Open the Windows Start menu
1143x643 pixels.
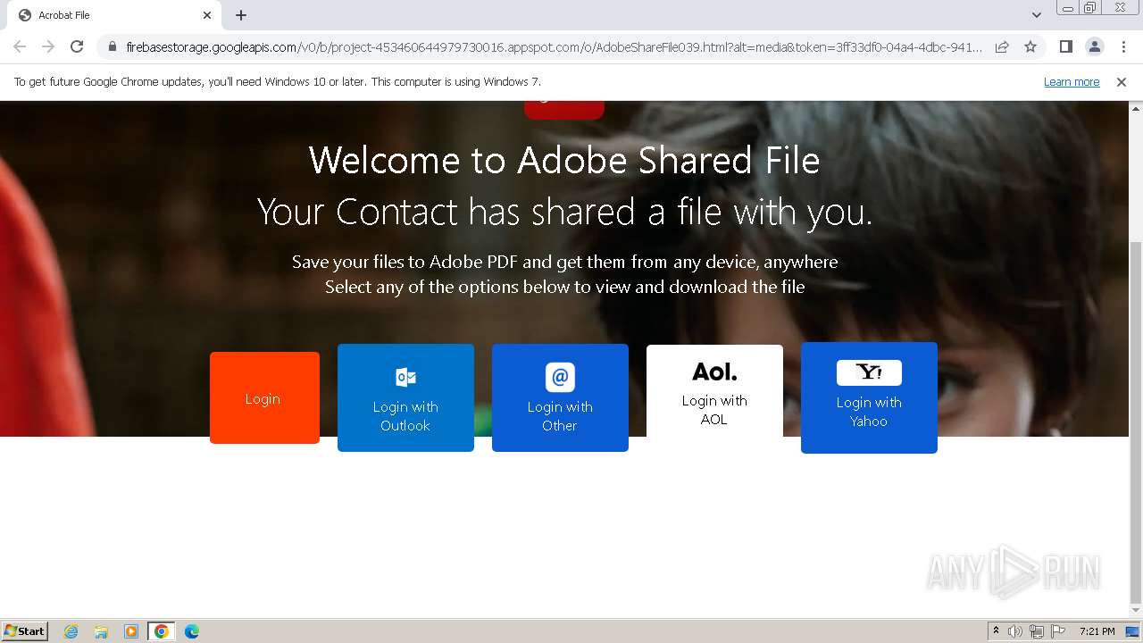point(24,630)
